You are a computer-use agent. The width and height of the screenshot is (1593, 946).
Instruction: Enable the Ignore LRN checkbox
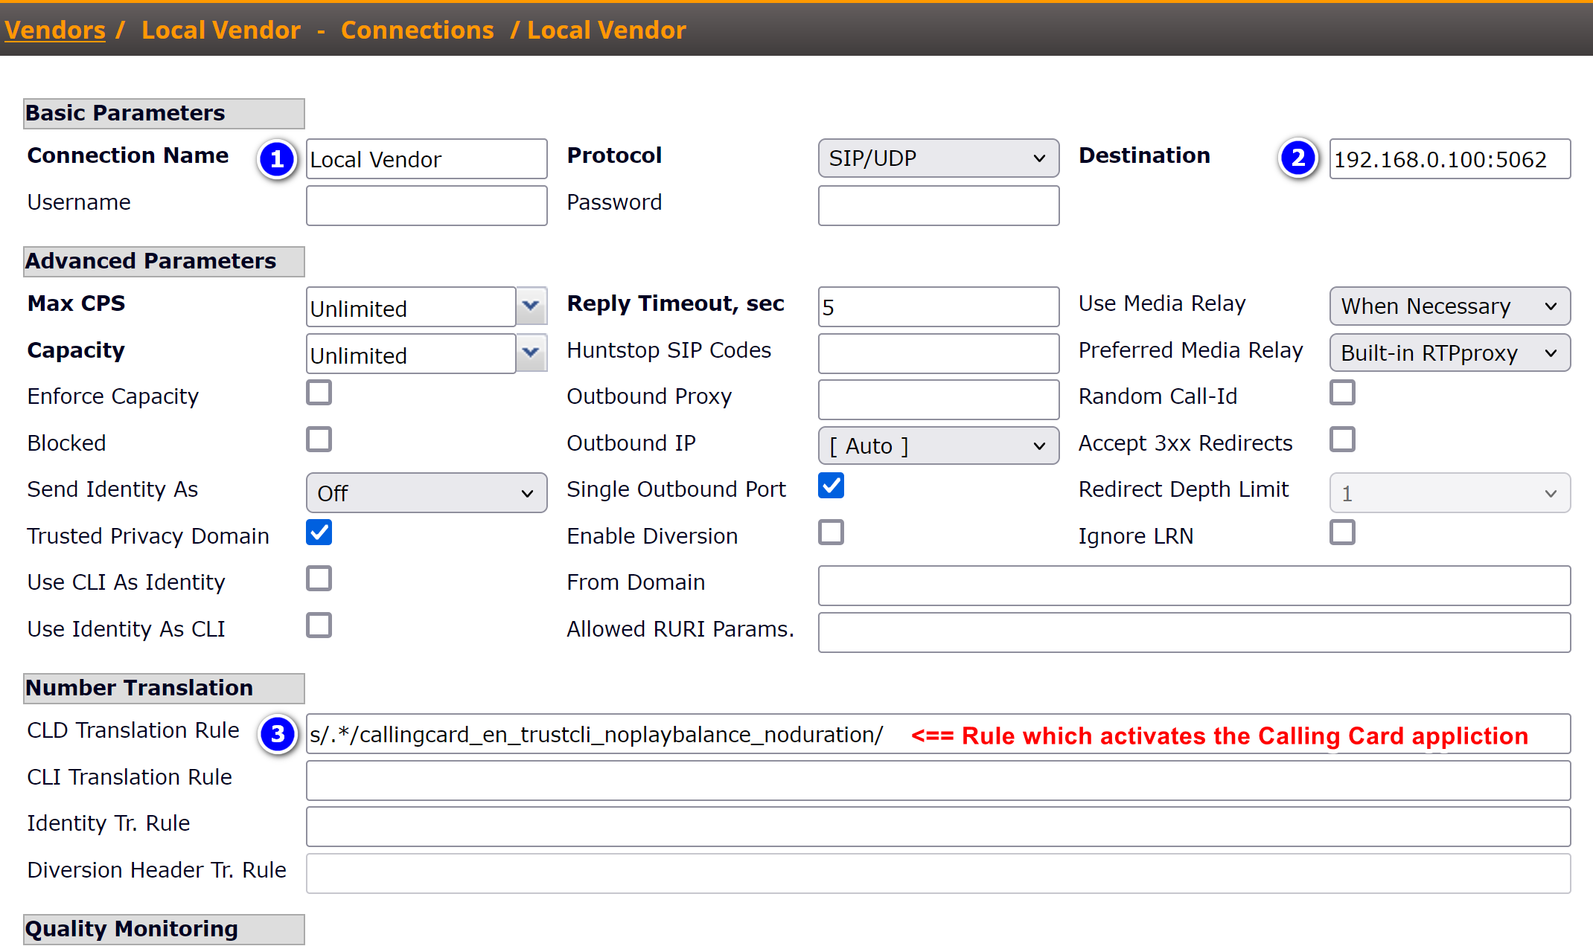point(1342,532)
